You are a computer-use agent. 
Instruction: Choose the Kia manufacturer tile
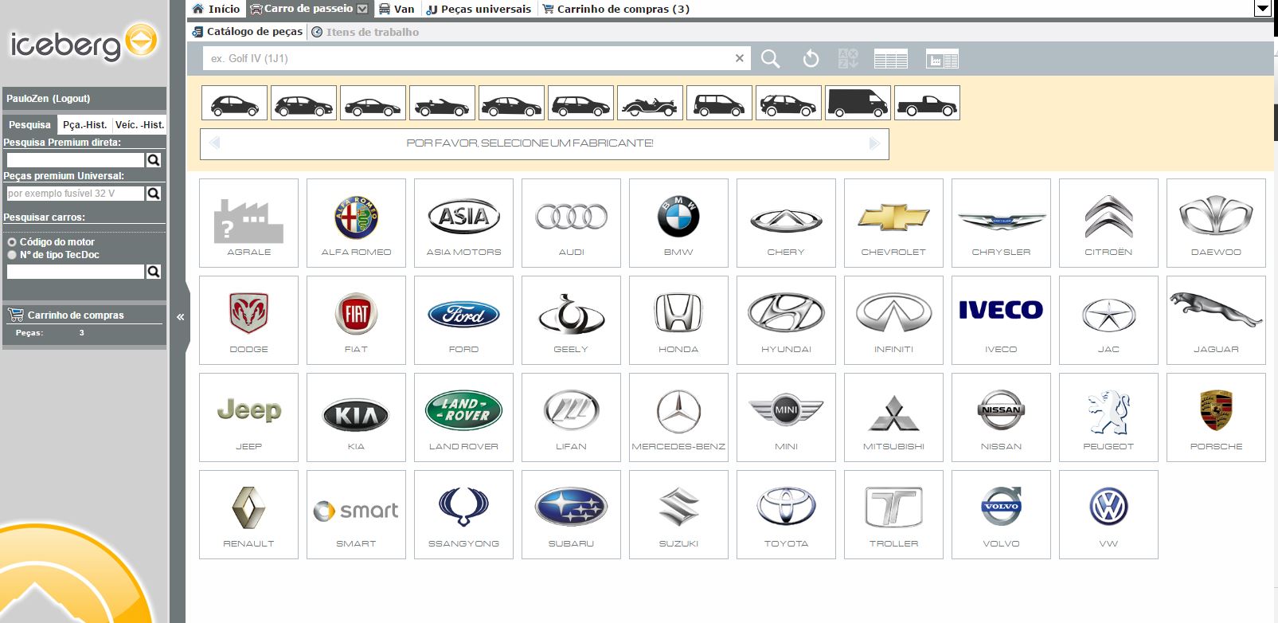click(356, 417)
